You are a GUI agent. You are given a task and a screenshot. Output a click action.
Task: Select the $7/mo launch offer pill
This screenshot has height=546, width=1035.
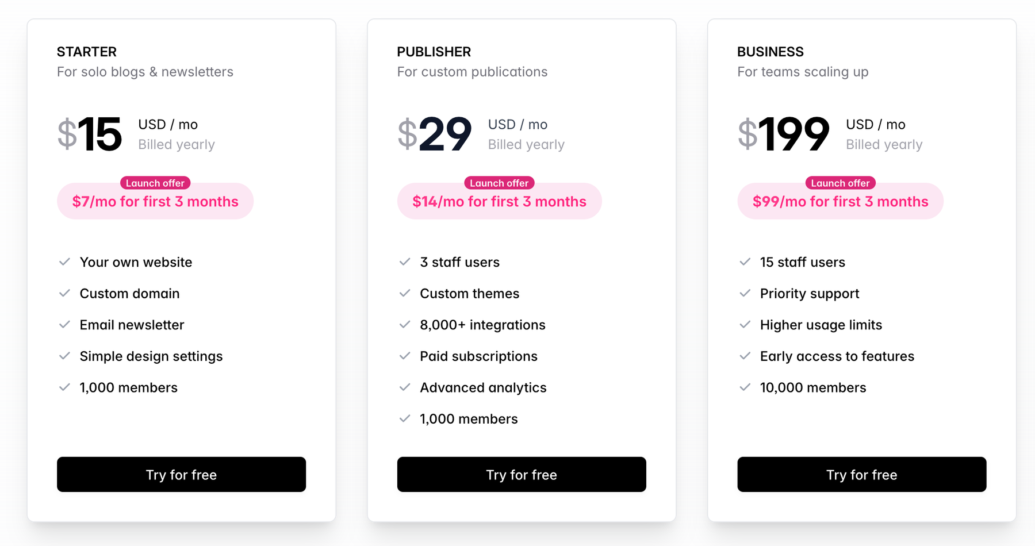click(x=155, y=203)
